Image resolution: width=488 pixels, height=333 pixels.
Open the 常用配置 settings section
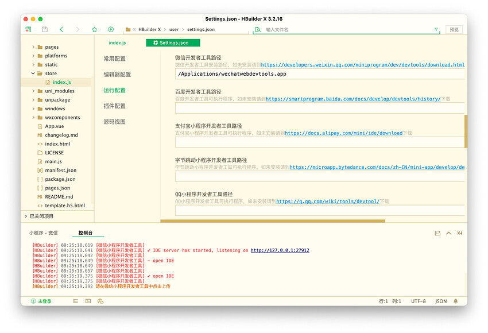tap(114, 59)
